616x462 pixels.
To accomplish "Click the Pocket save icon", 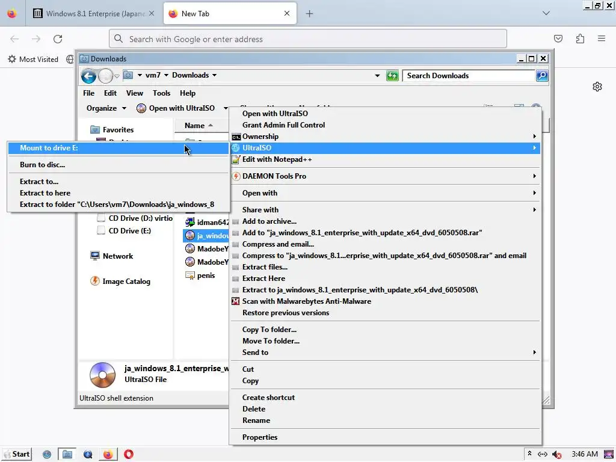I will point(558,38).
